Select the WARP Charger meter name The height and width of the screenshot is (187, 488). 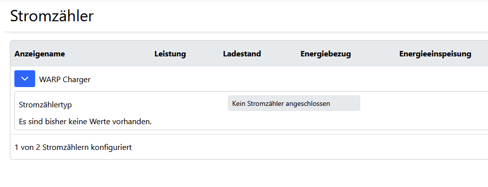(x=65, y=80)
